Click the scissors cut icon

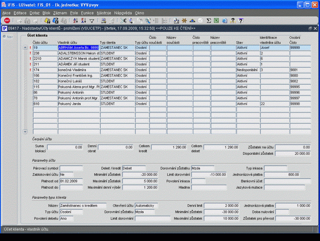[x=123, y=20]
